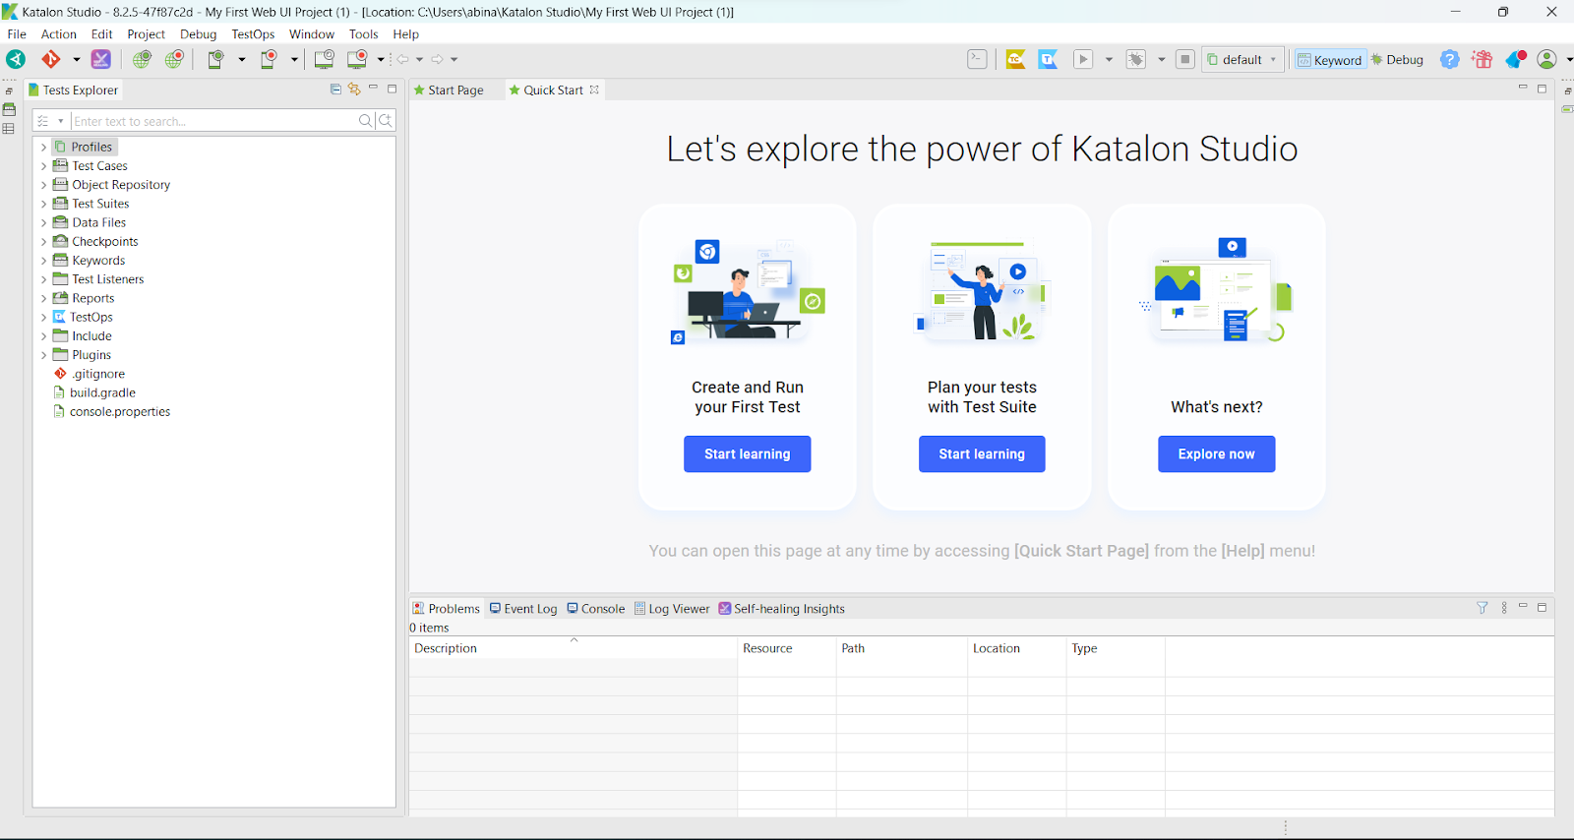This screenshot has height=840, width=1574.
Task: Open the TestOps menu
Action: click(x=253, y=34)
